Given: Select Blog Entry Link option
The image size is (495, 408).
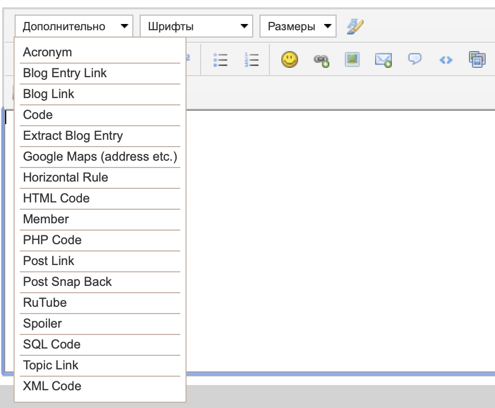Looking at the screenshot, I should click(x=100, y=74).
